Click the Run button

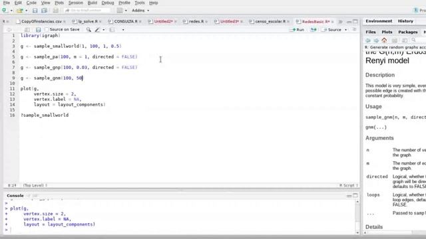[x=298, y=29]
